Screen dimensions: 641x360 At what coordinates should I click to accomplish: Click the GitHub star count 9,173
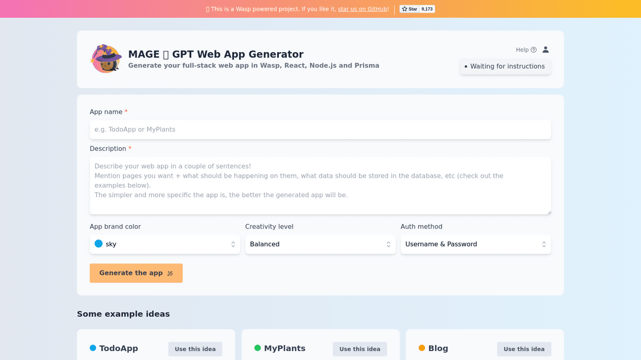427,9
